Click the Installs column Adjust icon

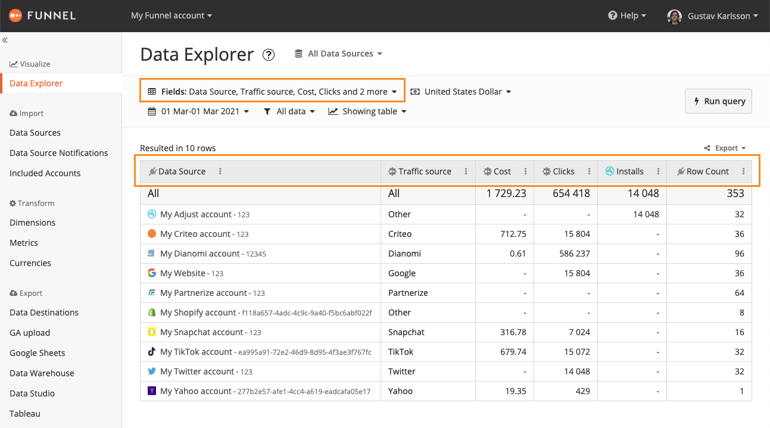point(610,171)
